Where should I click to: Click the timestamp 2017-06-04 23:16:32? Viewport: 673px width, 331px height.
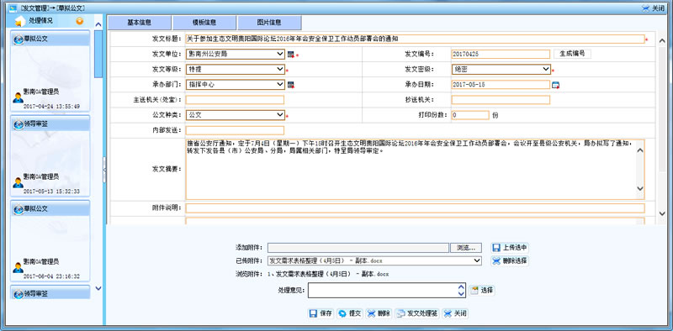51,276
